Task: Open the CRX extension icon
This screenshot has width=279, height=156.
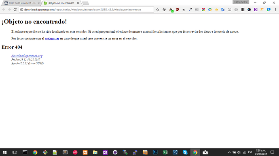Action: tap(197, 10)
